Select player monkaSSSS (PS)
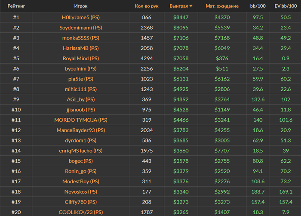 [x=81, y=38]
